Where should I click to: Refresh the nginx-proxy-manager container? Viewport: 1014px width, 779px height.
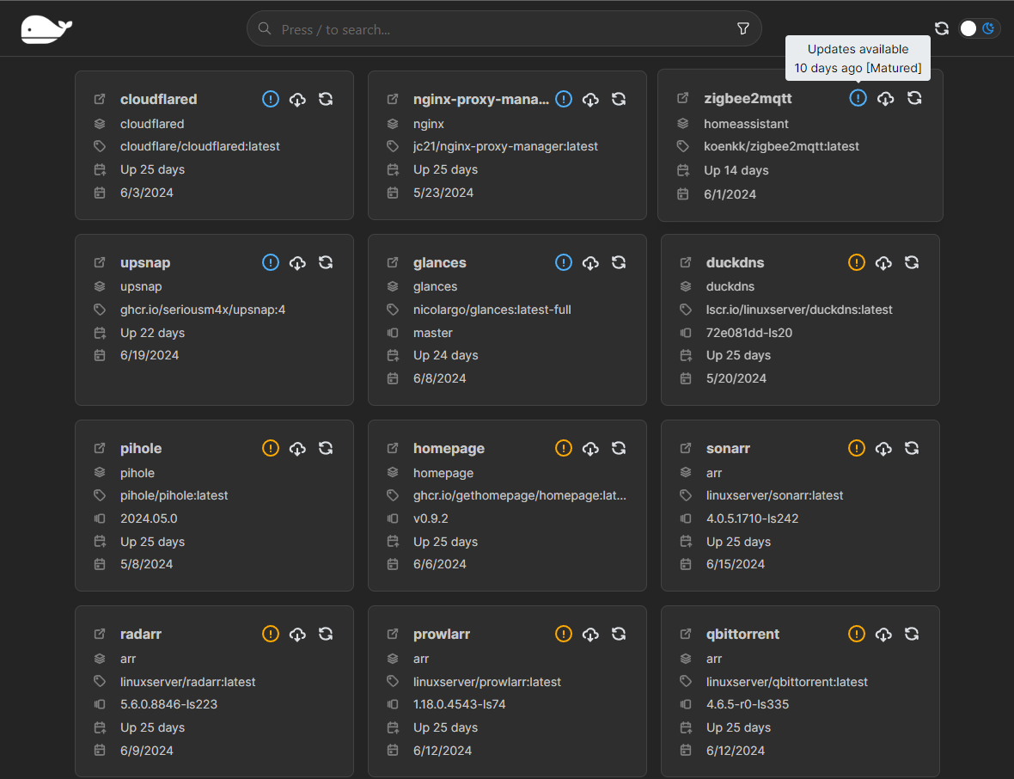(618, 99)
